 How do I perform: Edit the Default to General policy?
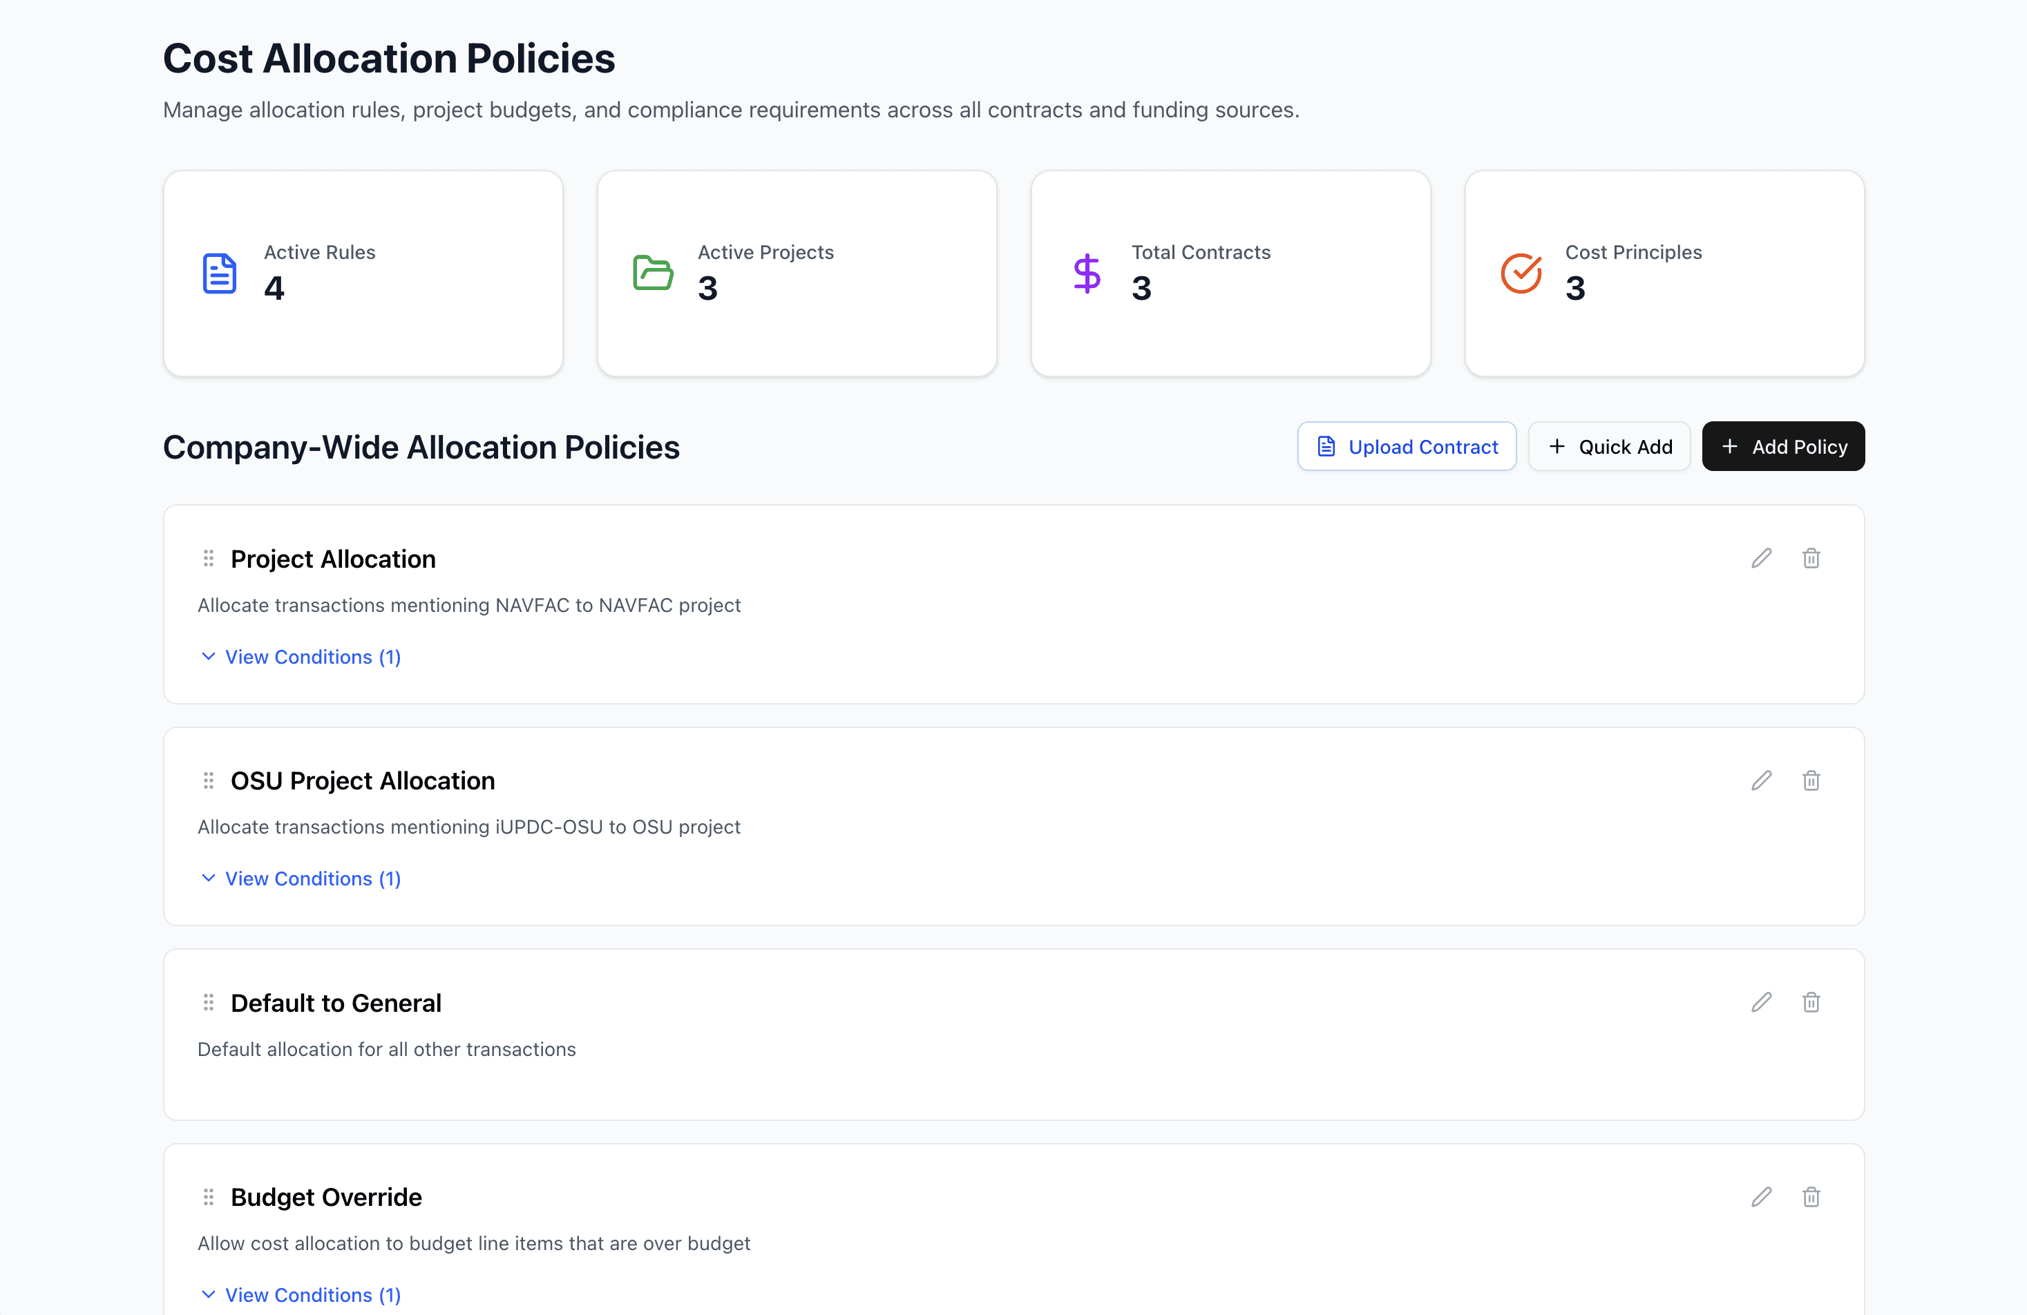point(1761,1002)
